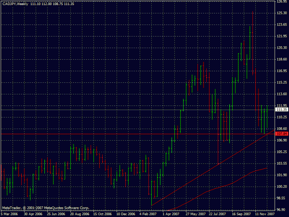Click price scale value 115.25
This screenshot has width=289, height=217.
click(x=282, y=82)
